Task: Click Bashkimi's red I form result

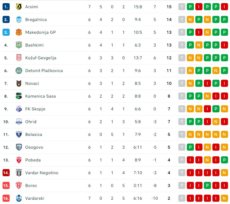Action: [224, 45]
